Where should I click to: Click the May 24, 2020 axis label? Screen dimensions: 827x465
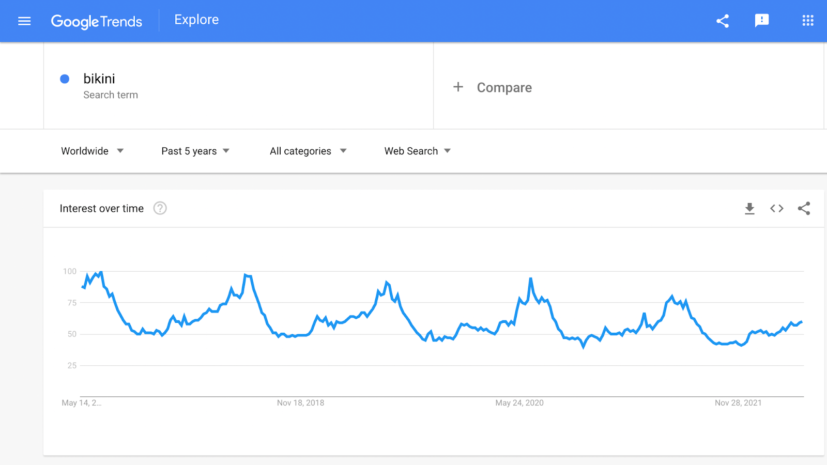click(519, 403)
